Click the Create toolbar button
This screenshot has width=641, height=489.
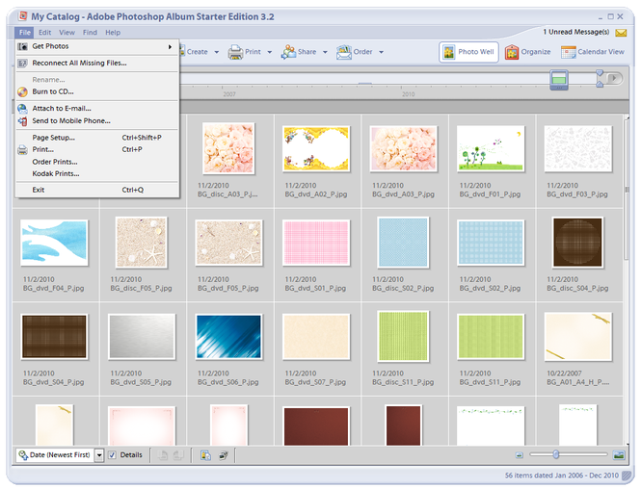pyautogui.click(x=197, y=52)
